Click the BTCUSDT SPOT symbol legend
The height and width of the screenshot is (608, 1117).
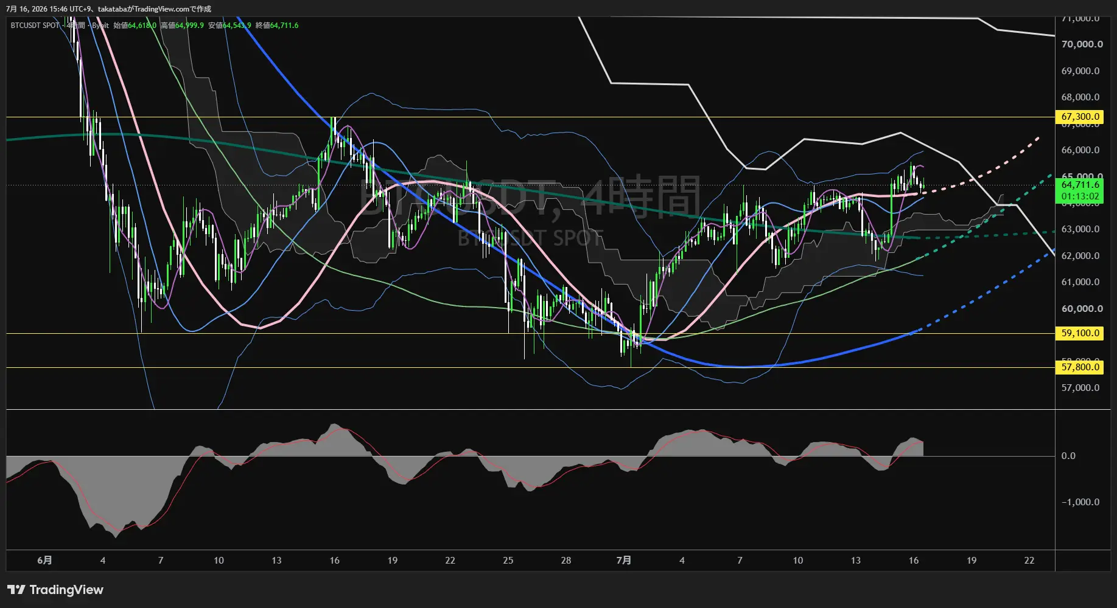pos(35,26)
